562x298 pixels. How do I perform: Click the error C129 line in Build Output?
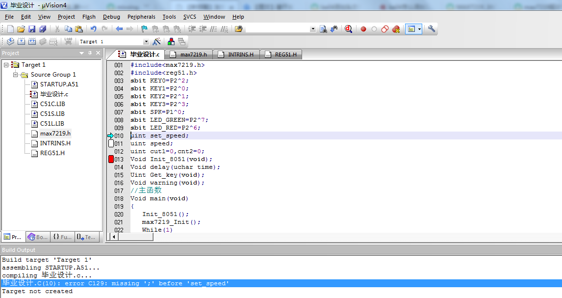click(x=281, y=283)
